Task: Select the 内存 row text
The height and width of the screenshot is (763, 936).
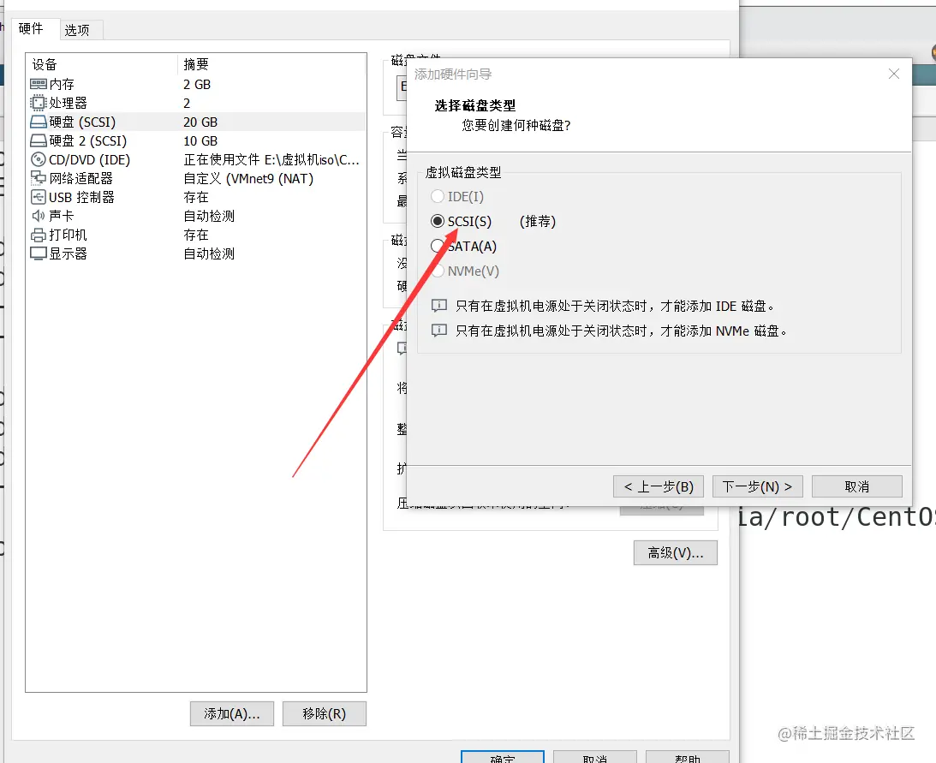Action: 62,84
